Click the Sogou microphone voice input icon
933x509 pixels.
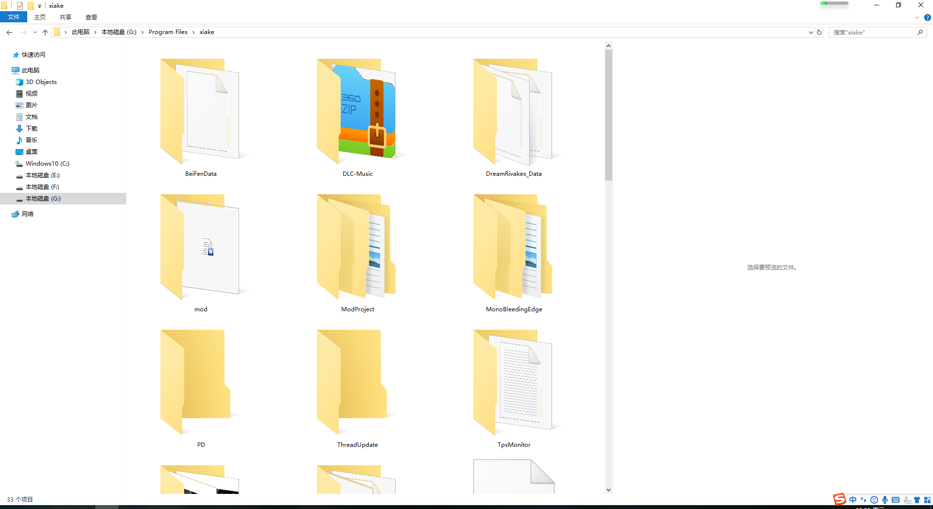coord(885,500)
